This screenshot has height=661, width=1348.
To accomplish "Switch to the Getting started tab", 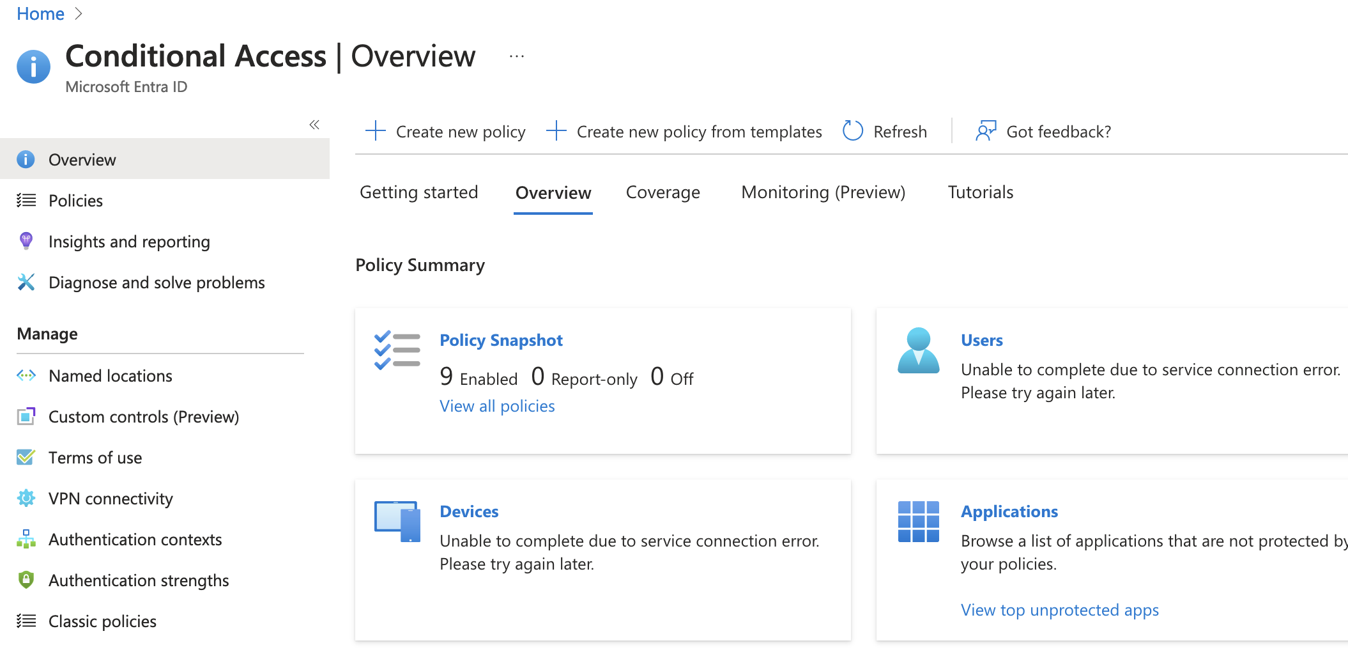I will point(418,192).
